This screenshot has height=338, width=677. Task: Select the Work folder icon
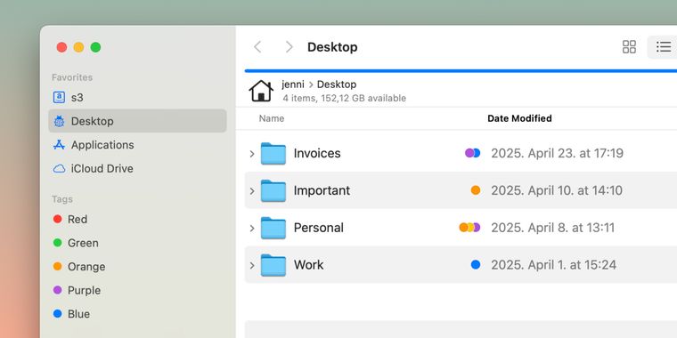point(273,265)
